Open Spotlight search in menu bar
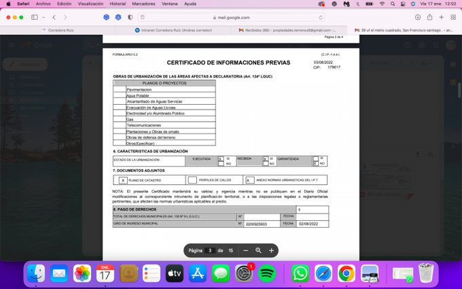 coord(393,4)
